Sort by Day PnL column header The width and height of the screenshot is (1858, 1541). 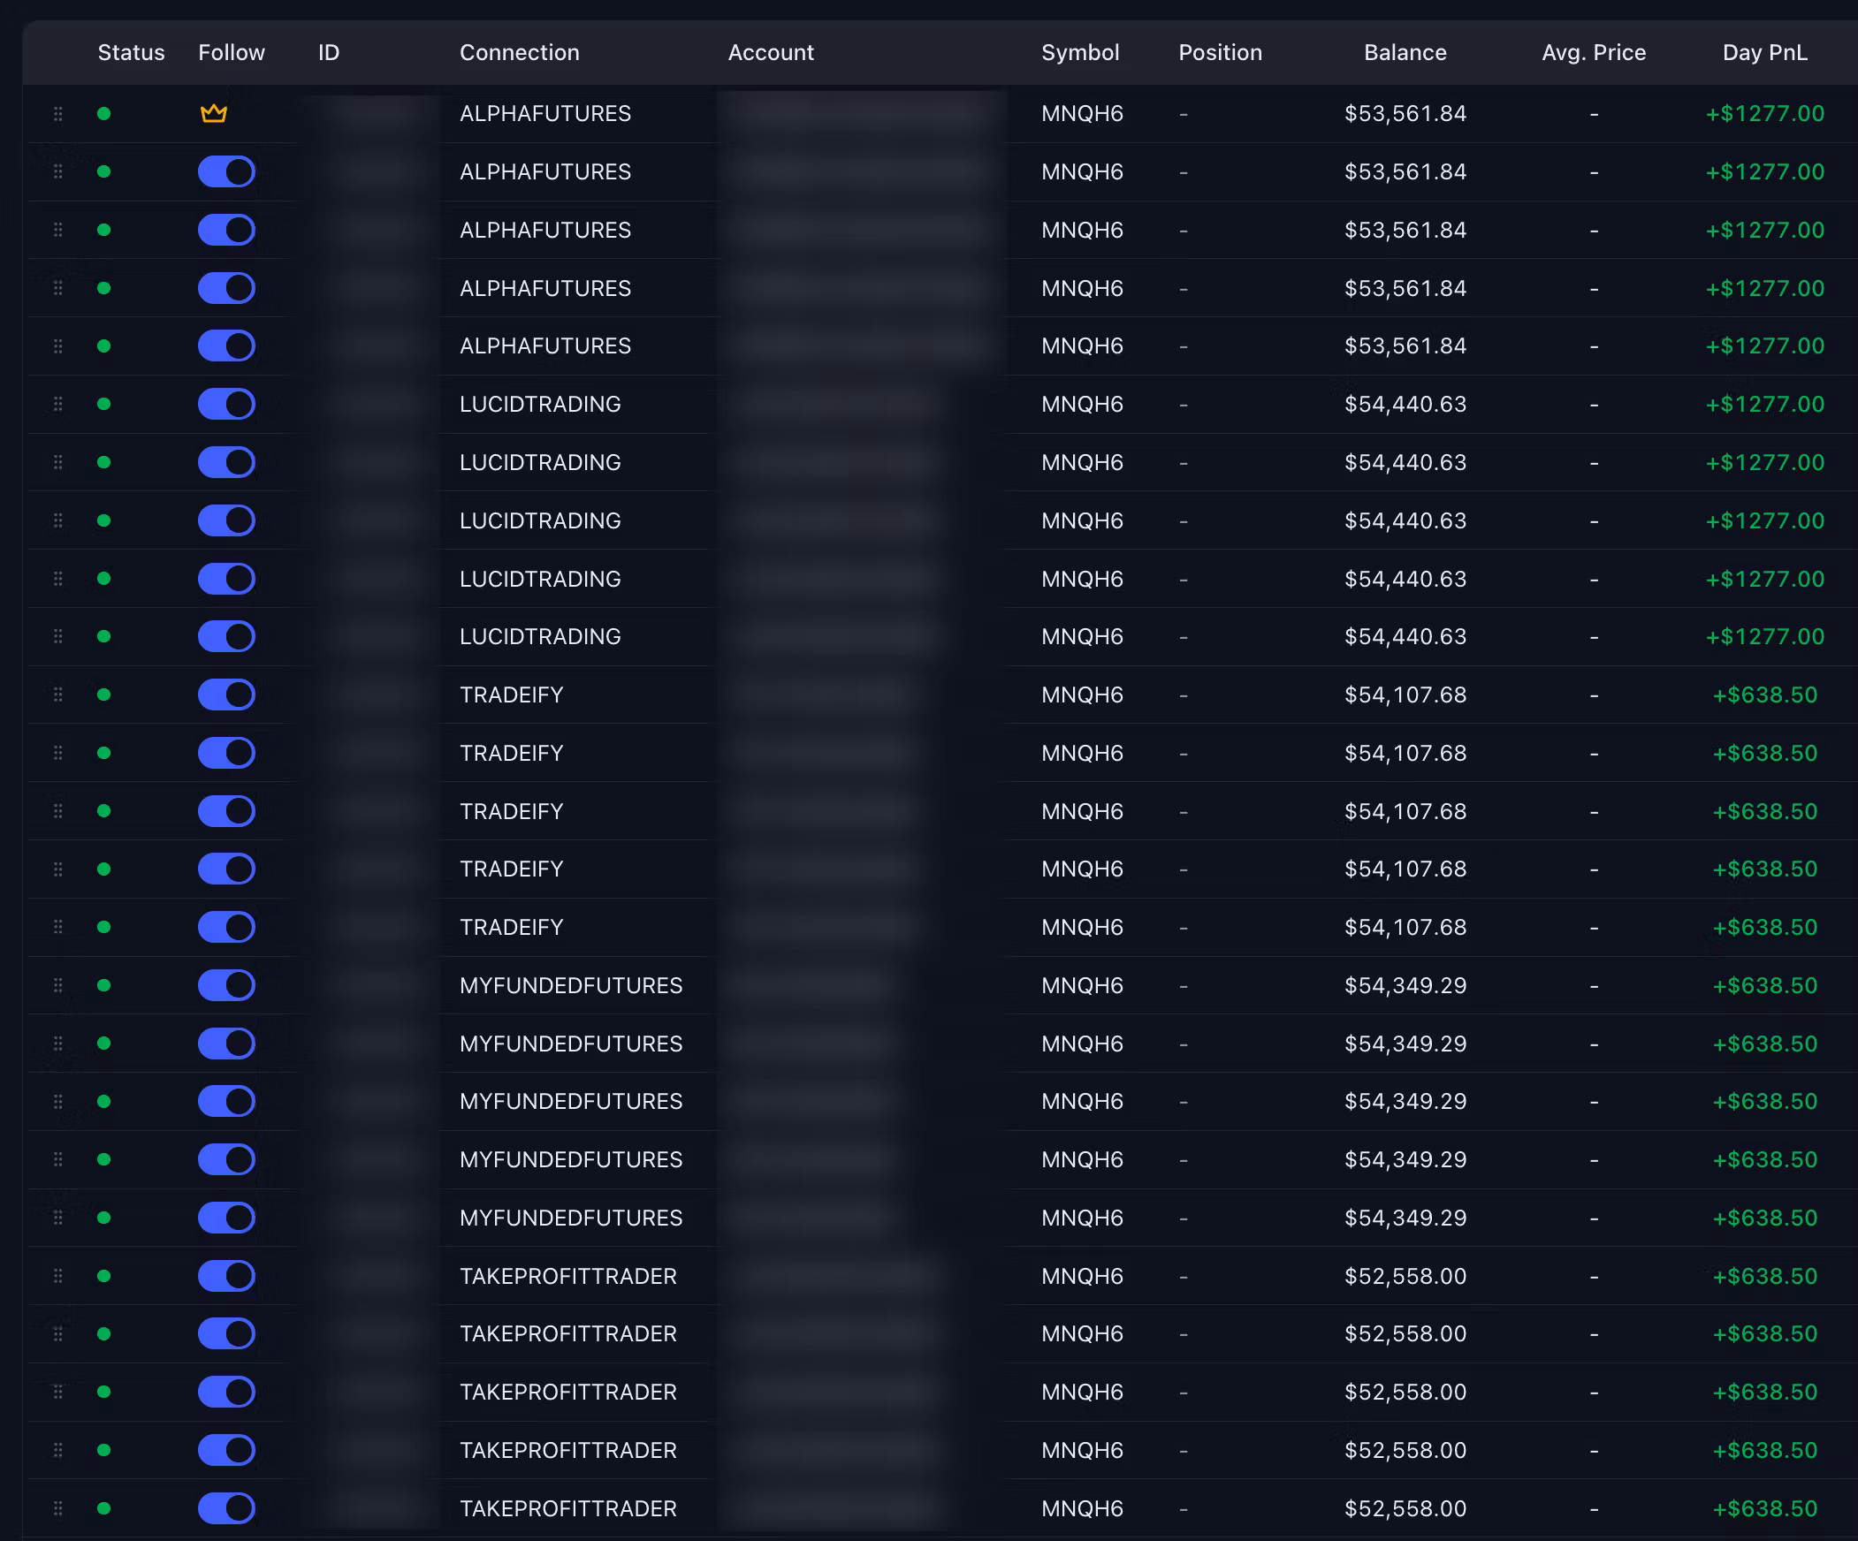click(x=1764, y=52)
